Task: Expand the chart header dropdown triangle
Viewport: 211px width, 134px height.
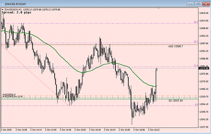Action: pos(3,10)
